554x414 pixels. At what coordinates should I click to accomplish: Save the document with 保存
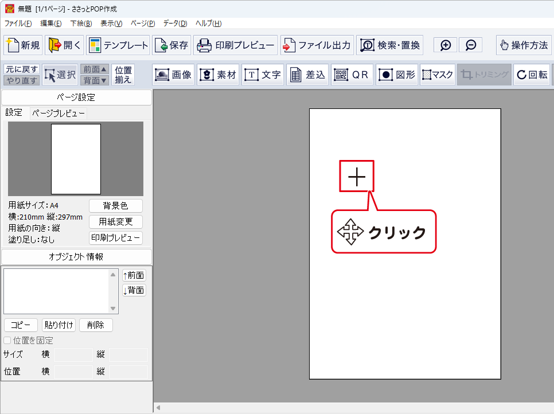pyautogui.click(x=171, y=45)
